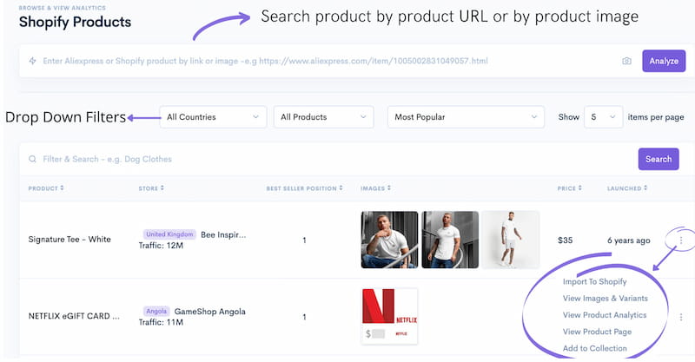The image size is (695, 362).
Task: Open the All Products dropdown
Action: coord(322,117)
